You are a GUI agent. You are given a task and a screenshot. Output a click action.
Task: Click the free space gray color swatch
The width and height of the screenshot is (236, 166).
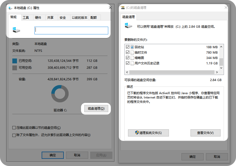coord(15,68)
